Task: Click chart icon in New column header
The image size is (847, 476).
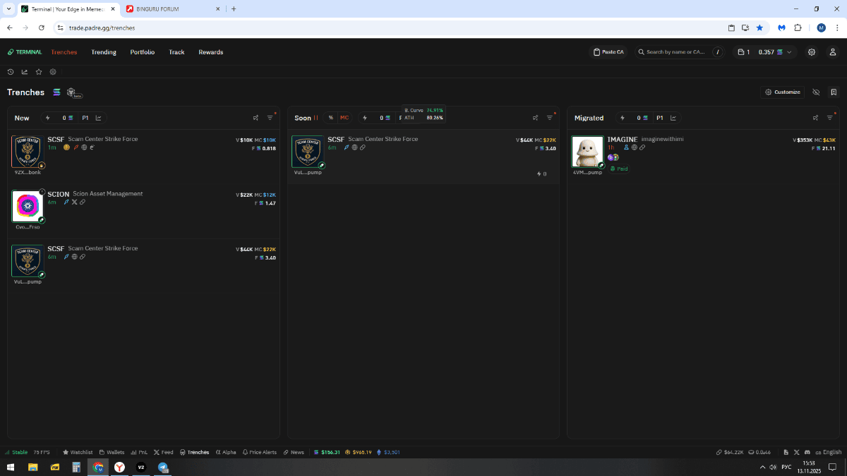Action: pos(98,118)
